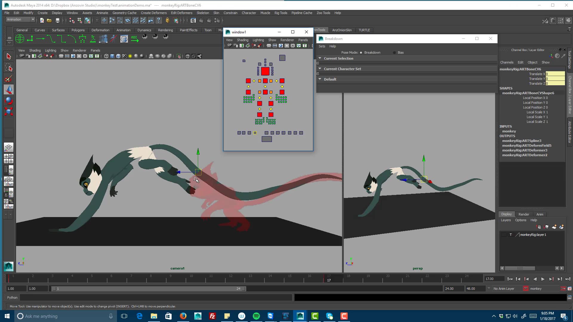Image resolution: width=573 pixels, height=322 pixels.
Task: Select the Bias pose mode radio button
Action: tap(394, 52)
